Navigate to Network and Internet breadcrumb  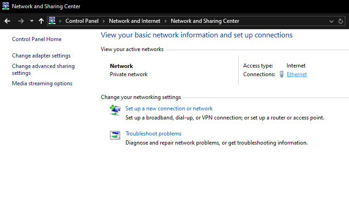[135, 21]
